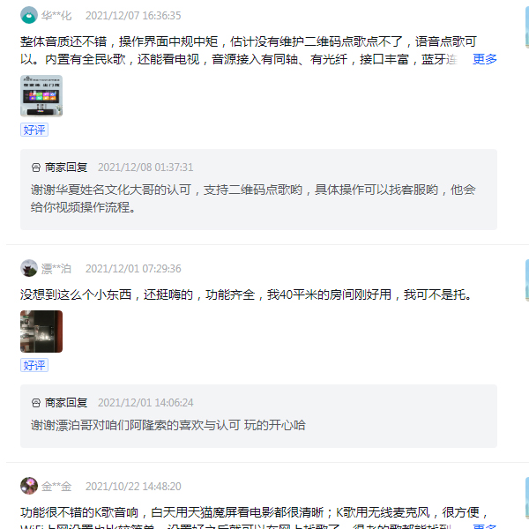The height and width of the screenshot is (529, 529).
Task: Click 商家回复 label in first reply
Action: click(x=66, y=168)
